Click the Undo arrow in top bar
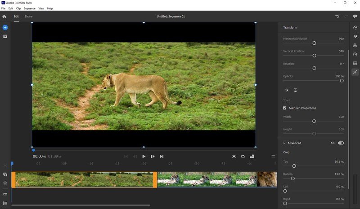The image size is (360, 209). click(337, 17)
